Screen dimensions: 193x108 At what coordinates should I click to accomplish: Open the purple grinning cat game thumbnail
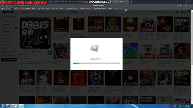click(x=61, y=51)
